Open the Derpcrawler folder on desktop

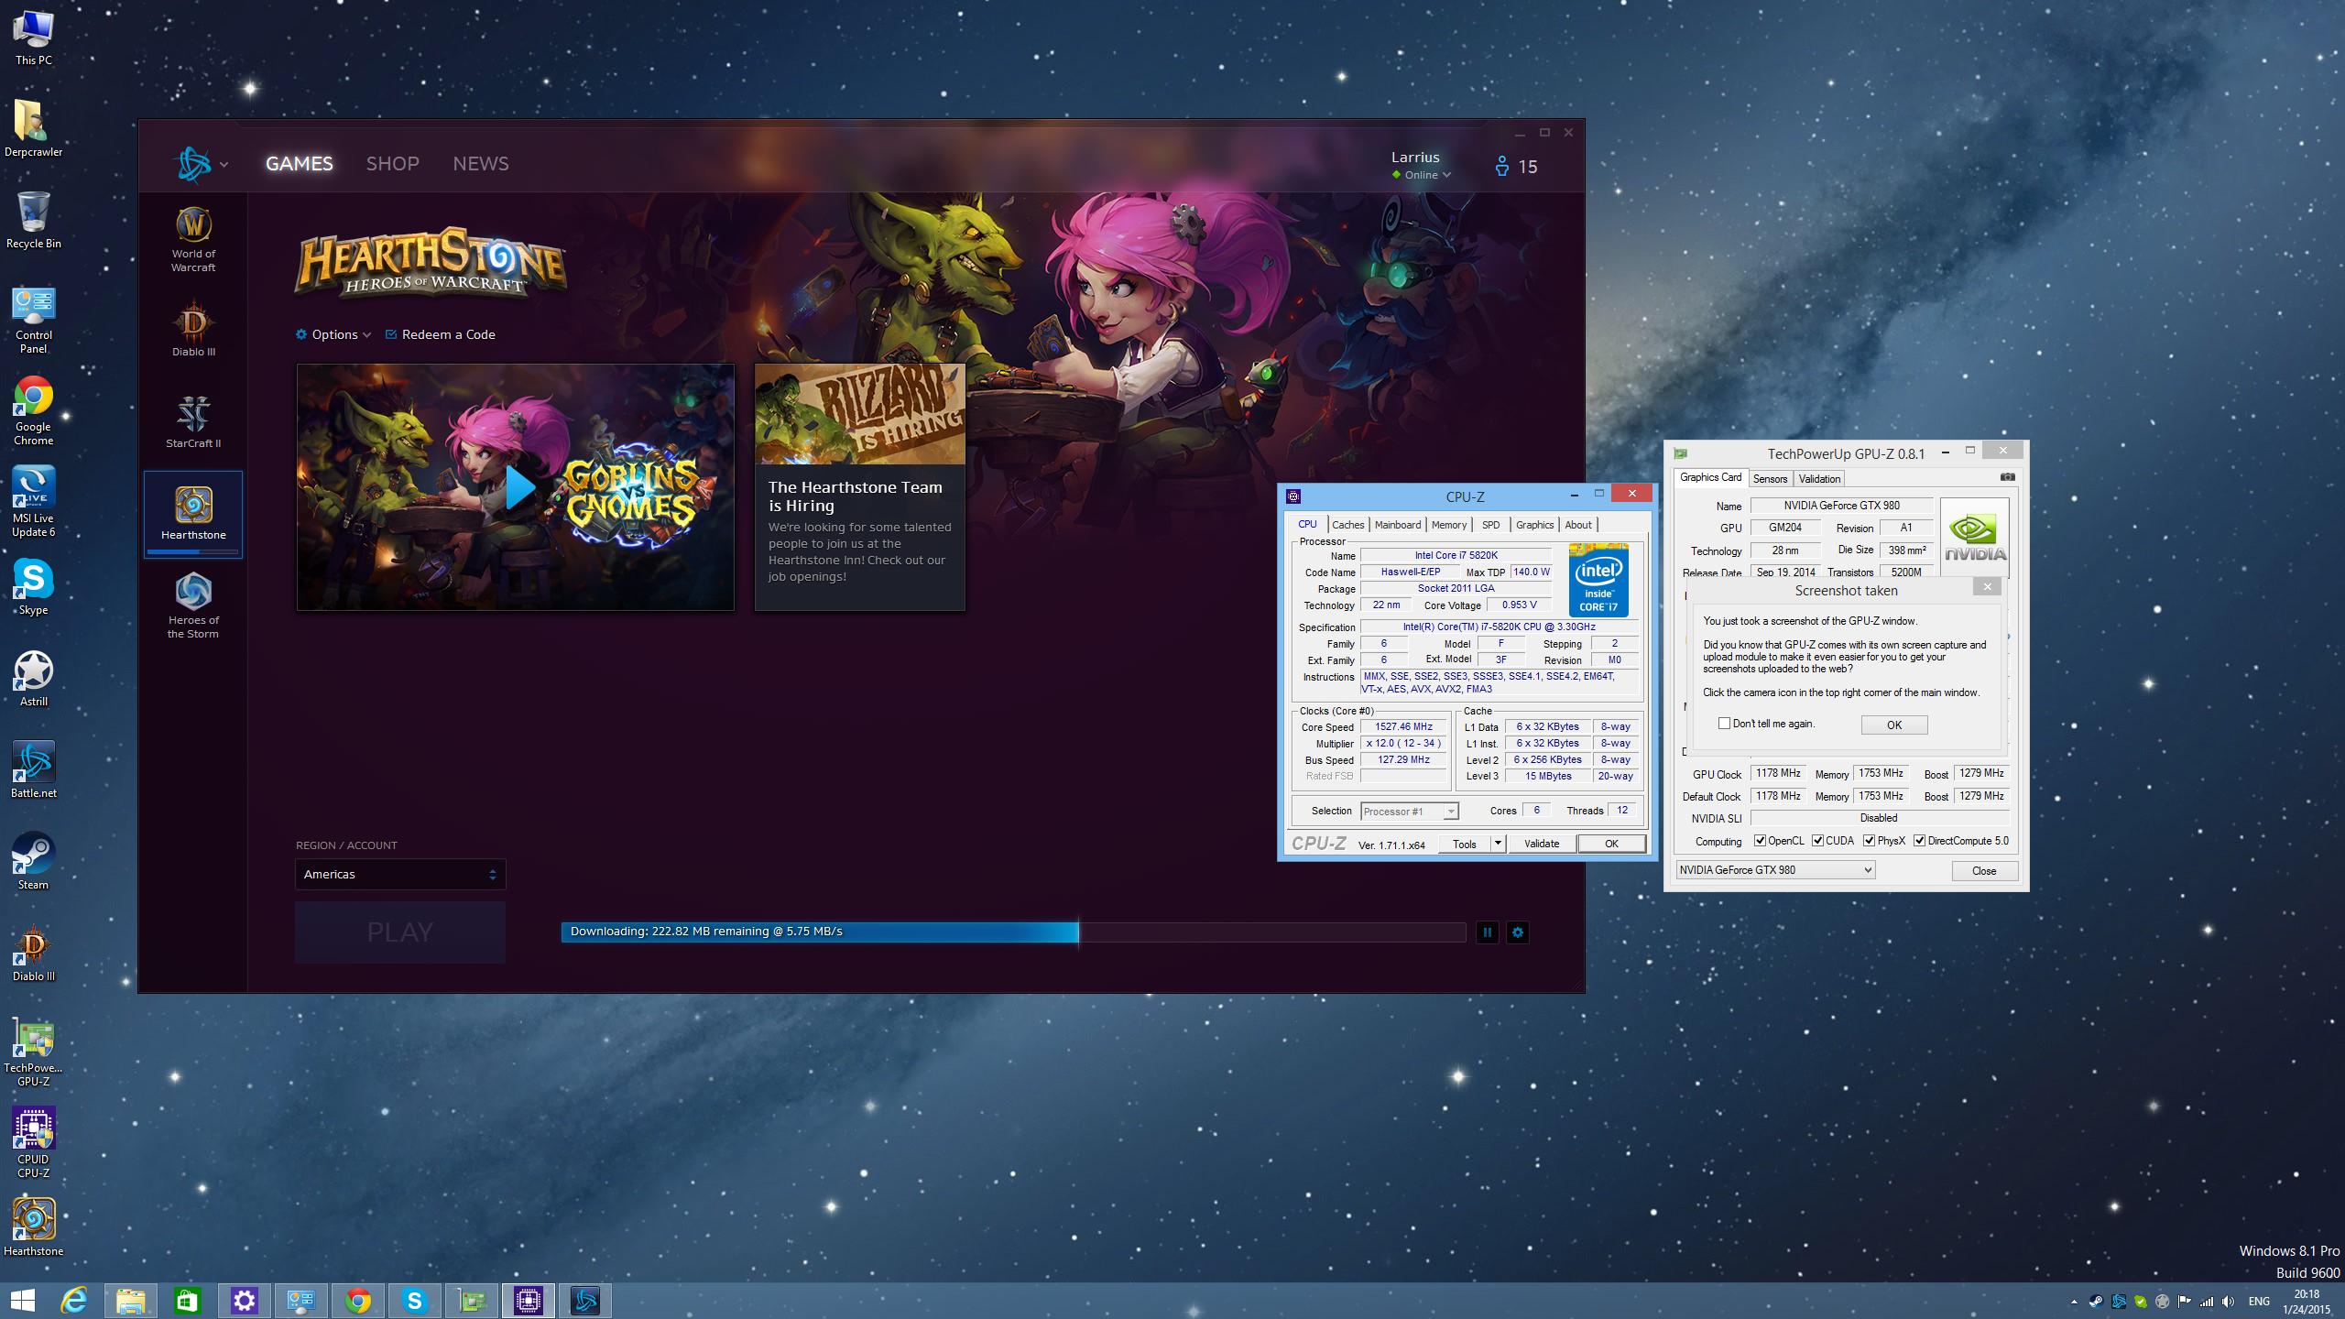(34, 129)
